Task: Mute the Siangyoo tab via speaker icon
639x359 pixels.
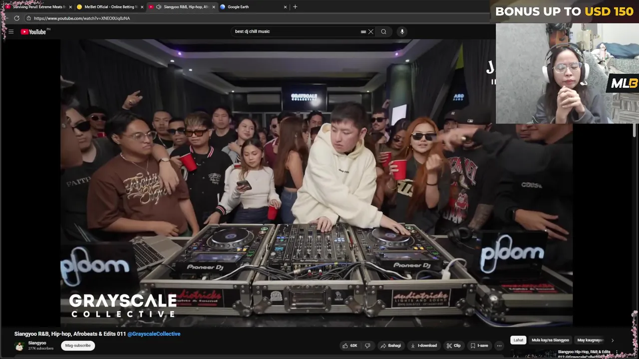Action: click(x=158, y=7)
